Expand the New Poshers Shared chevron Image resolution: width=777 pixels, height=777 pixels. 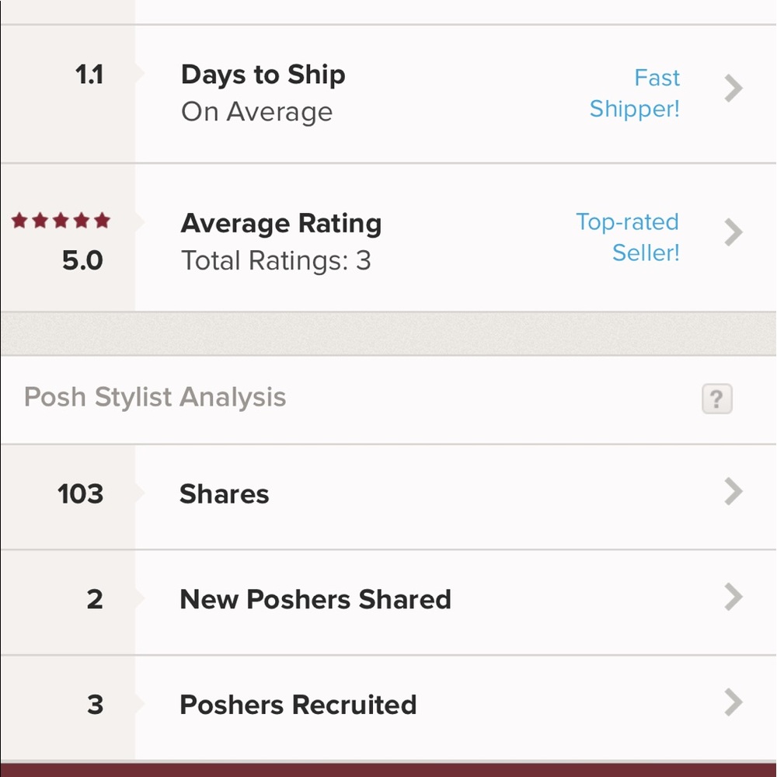733,597
